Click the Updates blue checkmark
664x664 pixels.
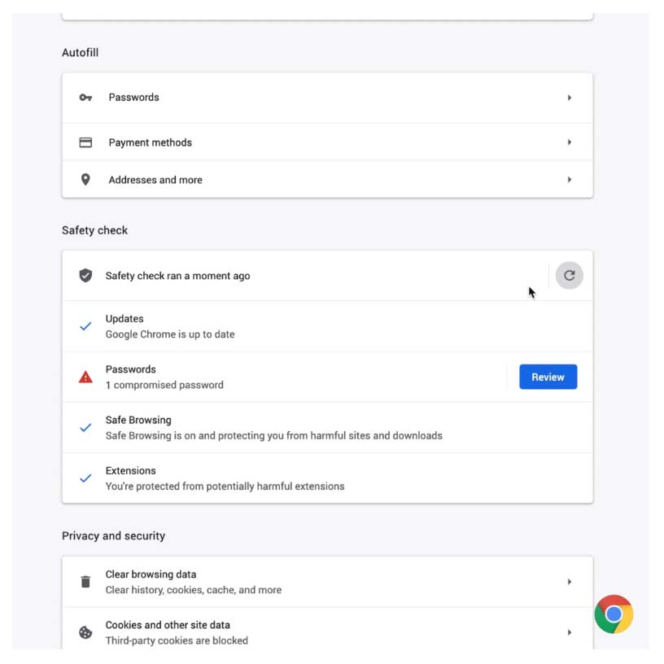85,326
